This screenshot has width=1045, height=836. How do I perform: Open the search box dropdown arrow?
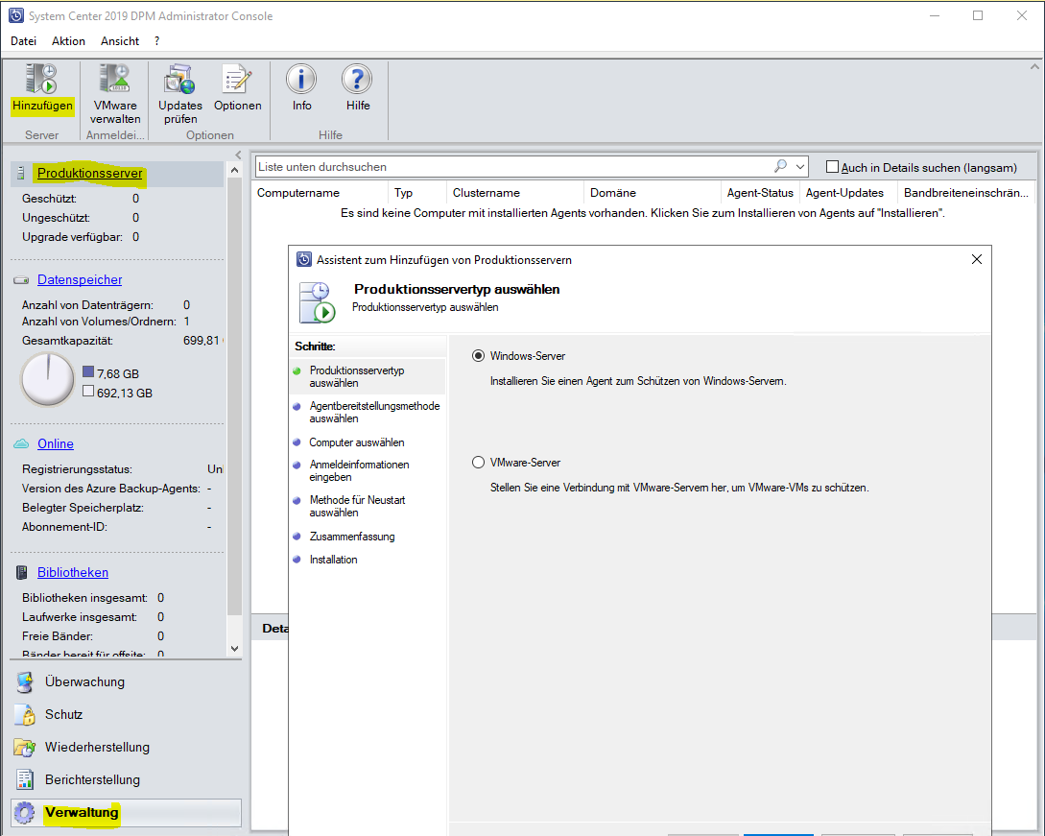pos(799,167)
